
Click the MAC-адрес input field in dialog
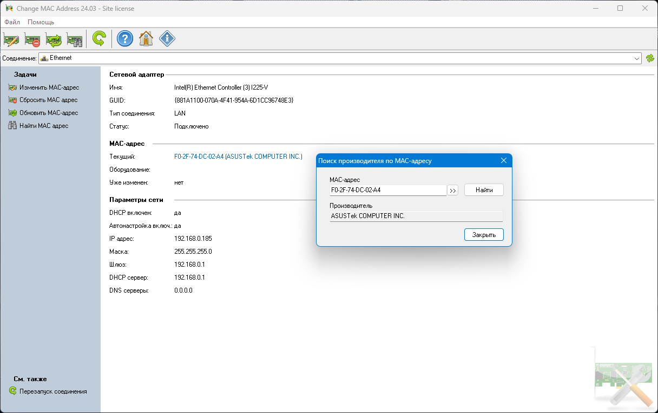388,190
